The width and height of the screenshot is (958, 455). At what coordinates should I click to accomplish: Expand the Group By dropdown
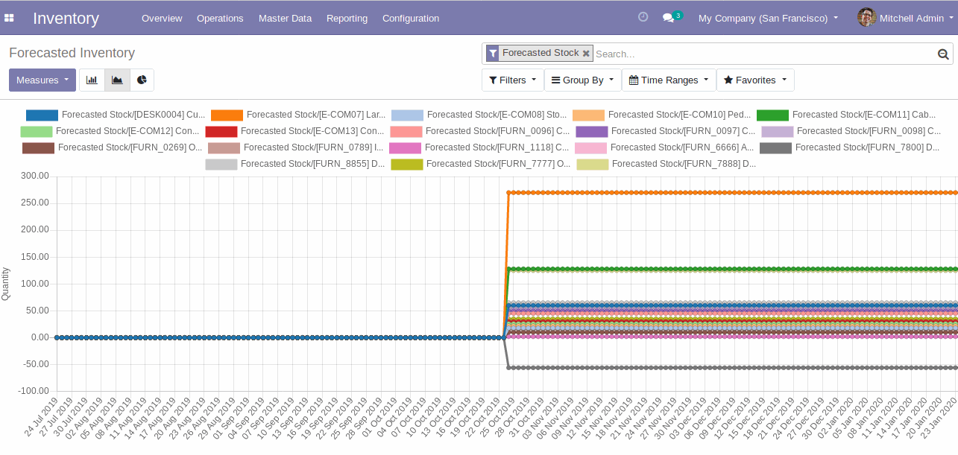click(583, 80)
